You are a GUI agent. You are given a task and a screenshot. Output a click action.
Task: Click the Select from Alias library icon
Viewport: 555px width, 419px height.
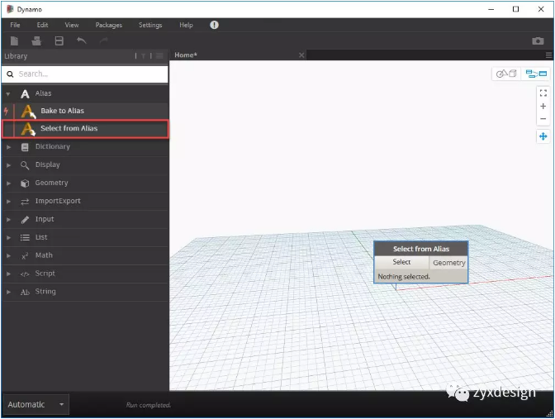(28, 129)
